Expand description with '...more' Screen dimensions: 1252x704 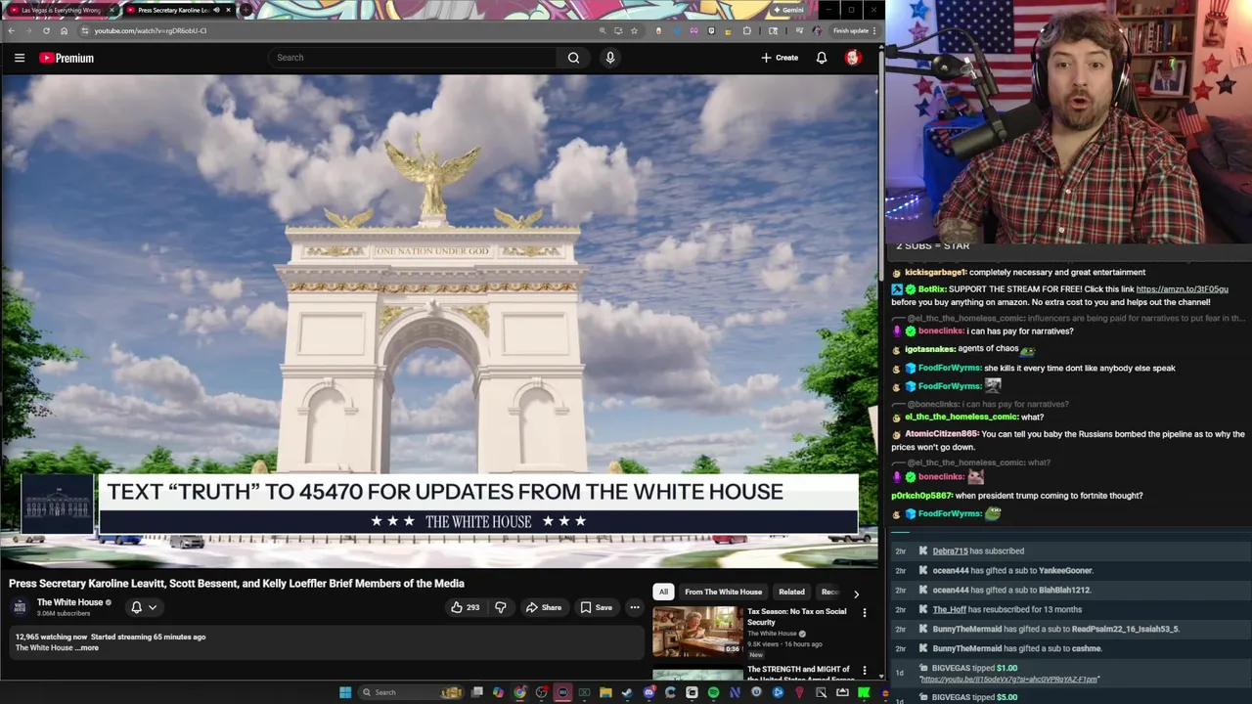[x=89, y=648]
